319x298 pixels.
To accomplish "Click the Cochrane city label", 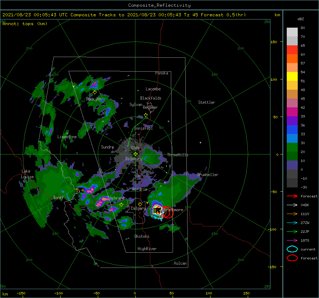I will pyautogui.click(x=116, y=198).
